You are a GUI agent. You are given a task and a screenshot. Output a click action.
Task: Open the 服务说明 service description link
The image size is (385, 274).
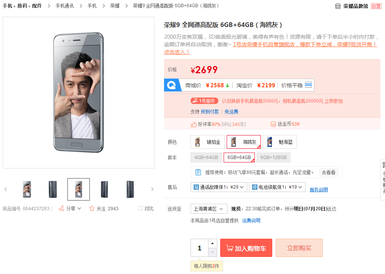[x=319, y=190]
